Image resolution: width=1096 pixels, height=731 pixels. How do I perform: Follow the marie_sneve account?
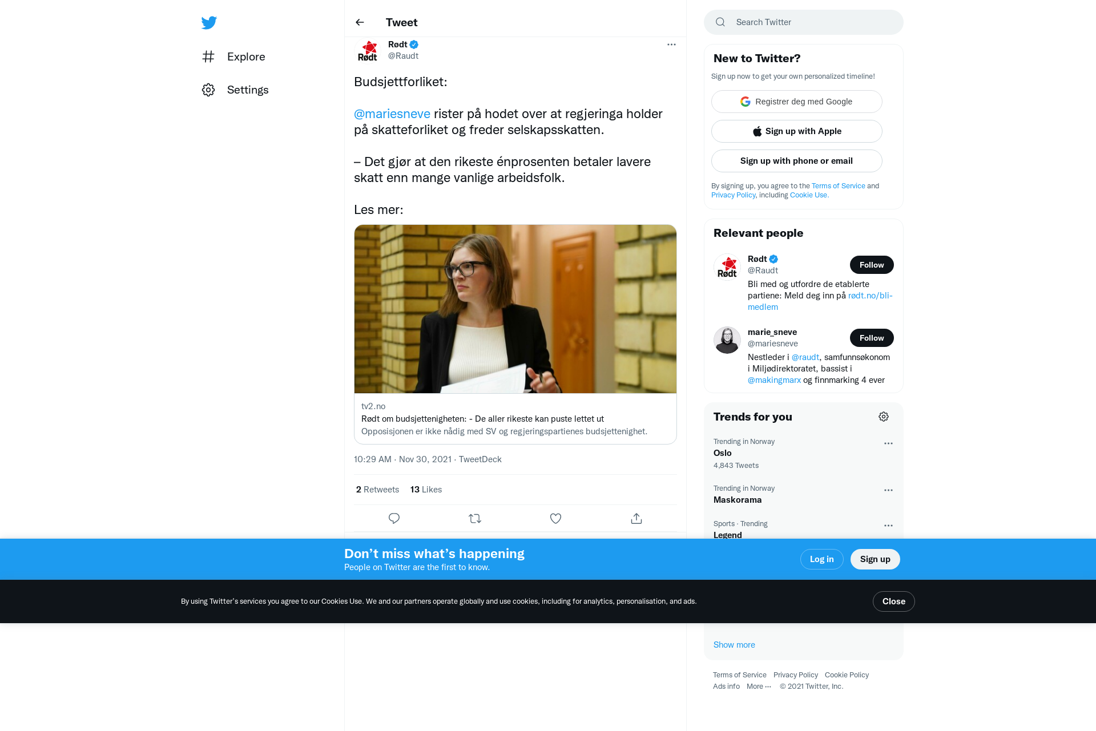pyautogui.click(x=872, y=338)
